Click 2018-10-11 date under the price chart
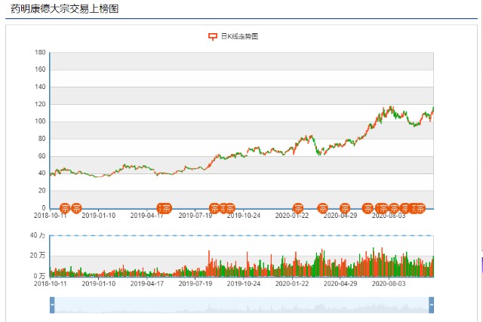 [x=51, y=216]
